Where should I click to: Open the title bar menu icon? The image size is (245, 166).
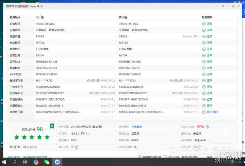tap(223, 6)
